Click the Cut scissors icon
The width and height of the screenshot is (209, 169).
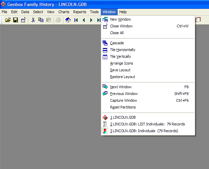33,20
